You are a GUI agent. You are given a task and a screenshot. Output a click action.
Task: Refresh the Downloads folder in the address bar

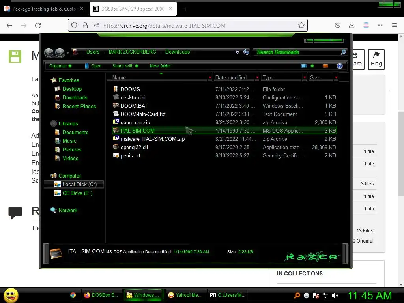point(246,52)
